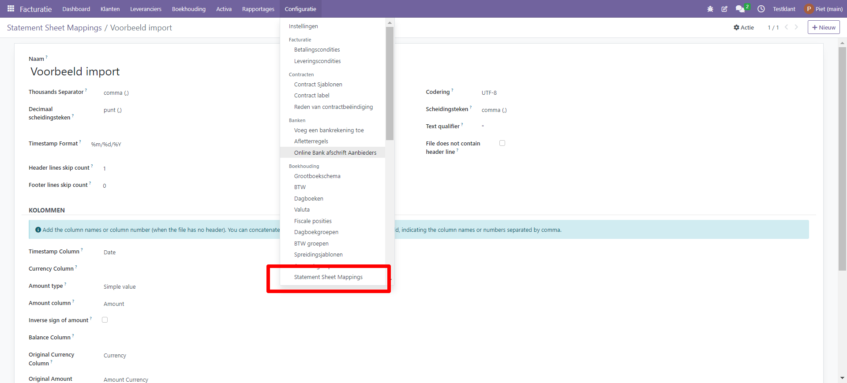Open the apps grid menu icon

coord(11,9)
